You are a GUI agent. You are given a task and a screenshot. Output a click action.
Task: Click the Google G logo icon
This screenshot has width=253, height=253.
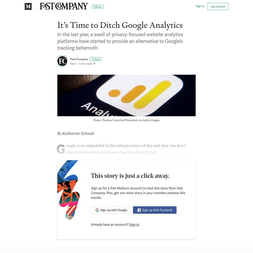(97, 210)
